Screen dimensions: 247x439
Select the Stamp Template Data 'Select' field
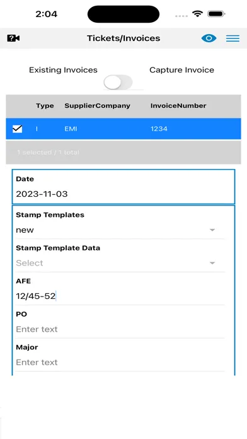pos(120,263)
